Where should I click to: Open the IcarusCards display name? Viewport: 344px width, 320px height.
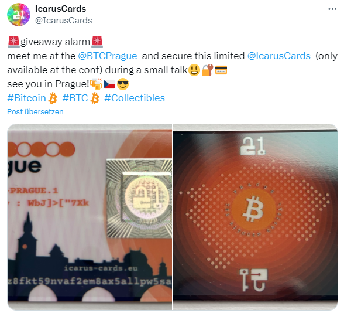point(61,9)
